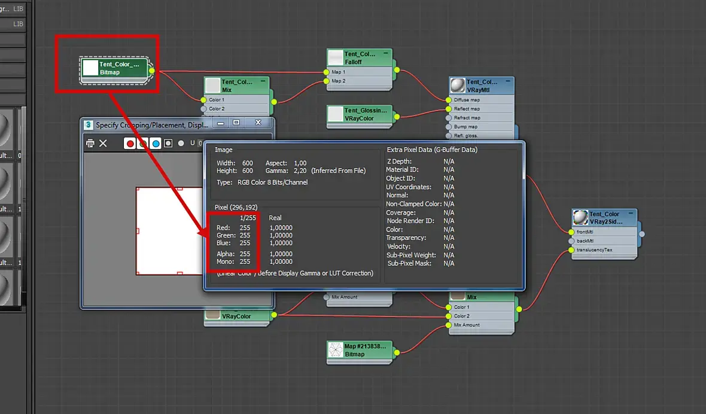Toggle the blue channel button

pos(156,143)
